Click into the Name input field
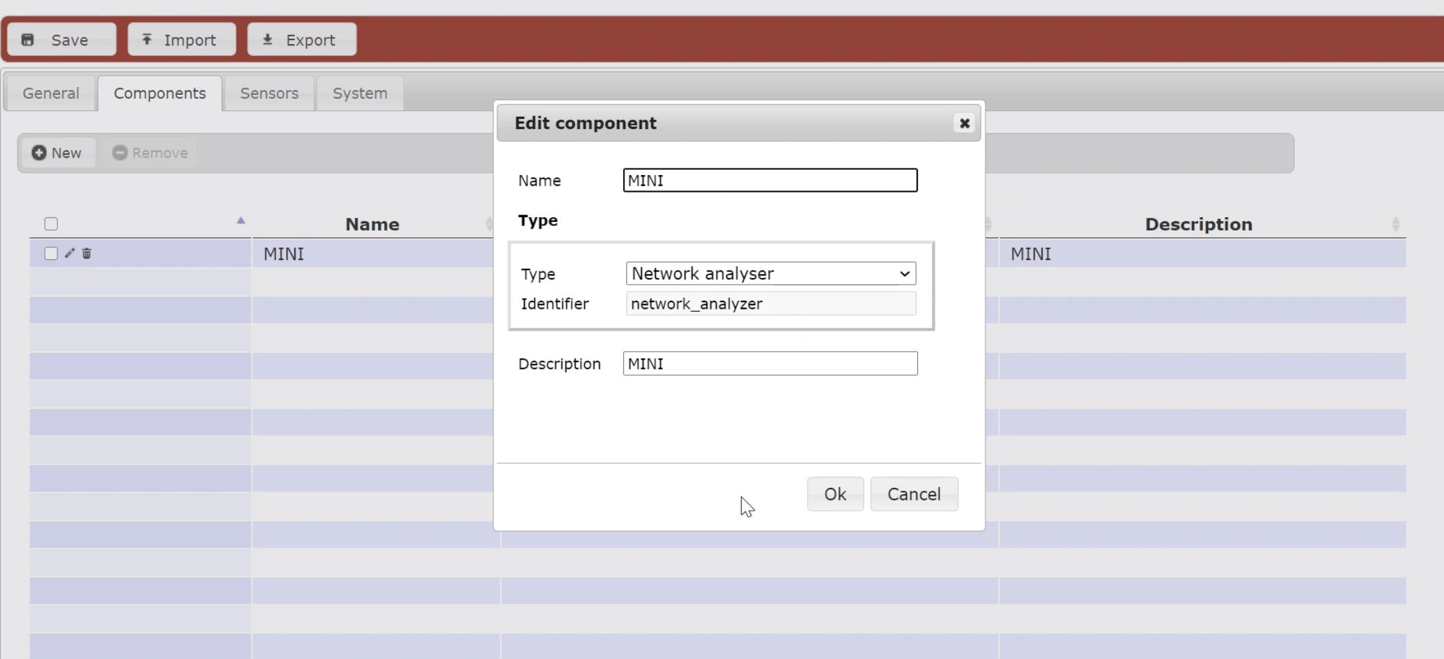1444x659 pixels. 770,180
